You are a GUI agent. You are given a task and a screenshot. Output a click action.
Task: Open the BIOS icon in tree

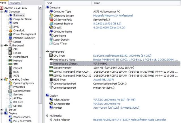pos(10,72)
